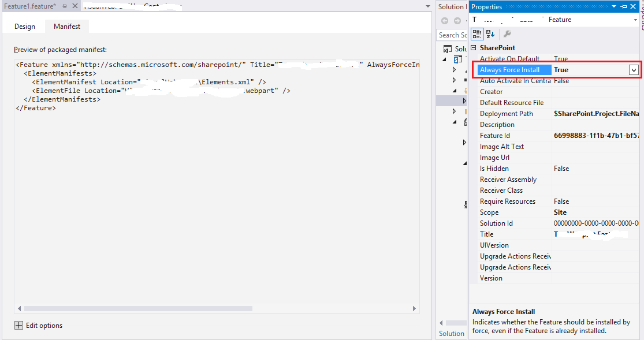This screenshot has height=340, width=644.
Task: Open the Feature object selector dropdown
Action: pos(635,20)
